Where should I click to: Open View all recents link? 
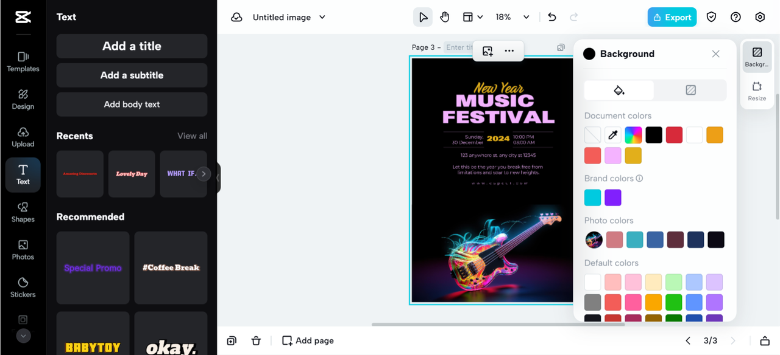point(192,136)
